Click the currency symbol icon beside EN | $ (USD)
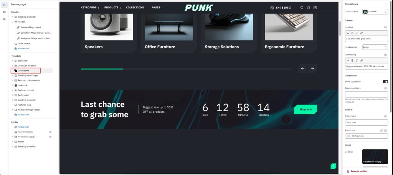This screenshot has height=175, width=393. tap(272, 8)
